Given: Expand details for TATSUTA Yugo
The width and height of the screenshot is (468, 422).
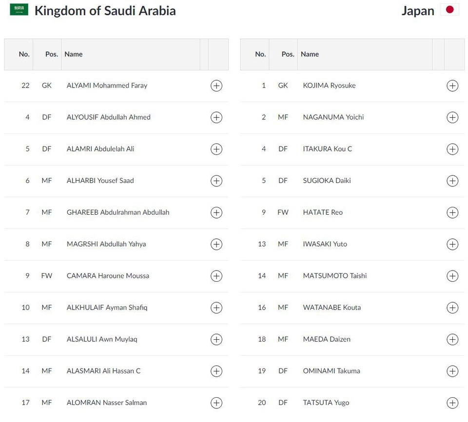Looking at the screenshot, I should pyautogui.click(x=452, y=403).
